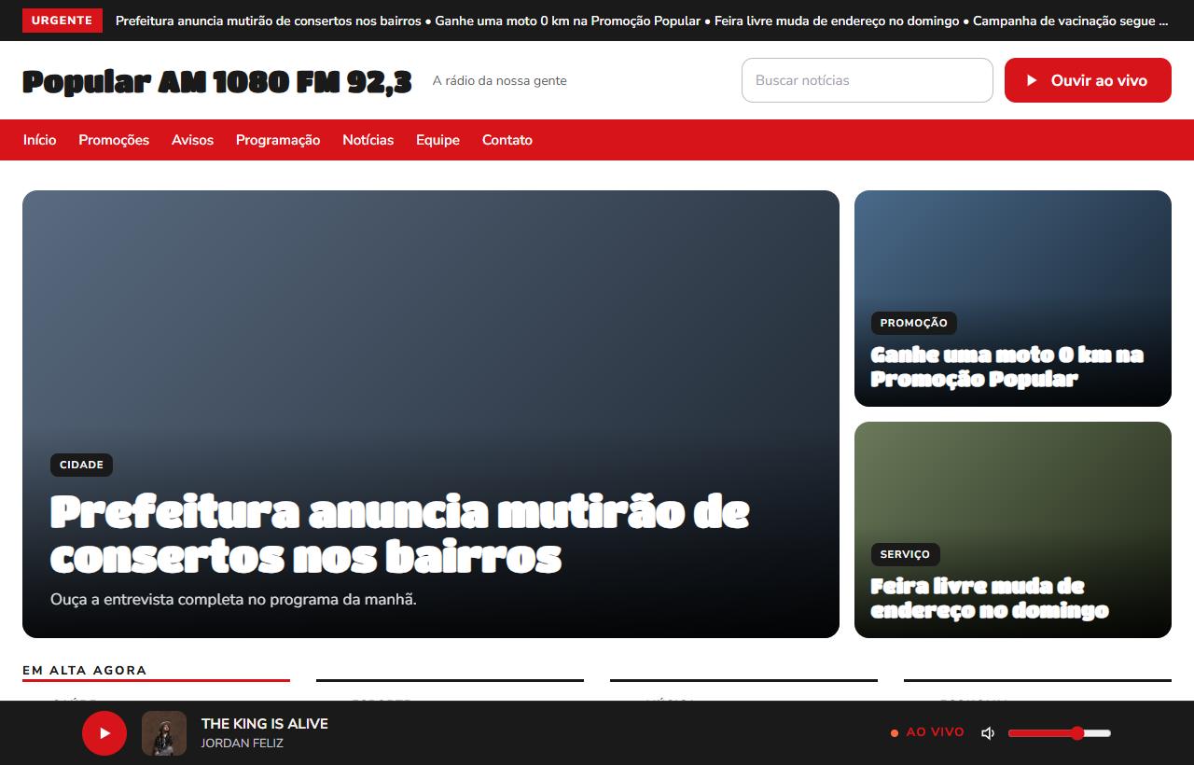The height and width of the screenshot is (765, 1194).
Task: Open the Ganhe uma moto 0 km card
Action: point(1013,299)
